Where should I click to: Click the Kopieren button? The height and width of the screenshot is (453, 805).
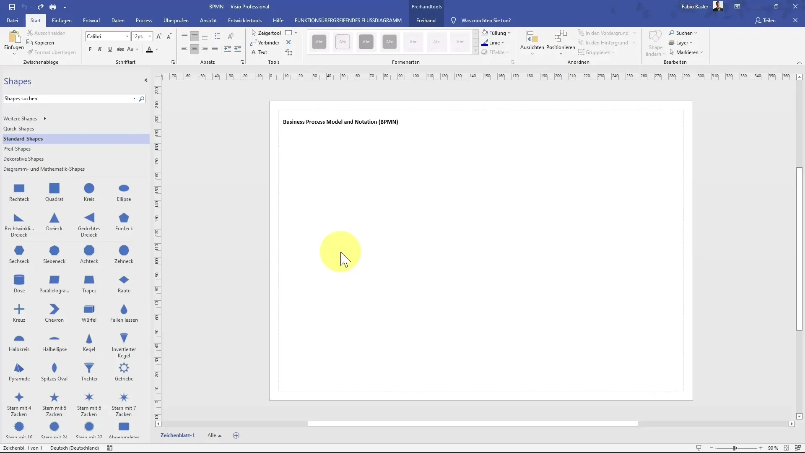40,42
